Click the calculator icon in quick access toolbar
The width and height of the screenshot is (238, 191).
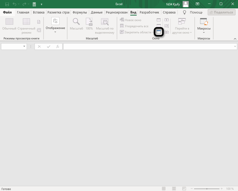tap(34, 4)
